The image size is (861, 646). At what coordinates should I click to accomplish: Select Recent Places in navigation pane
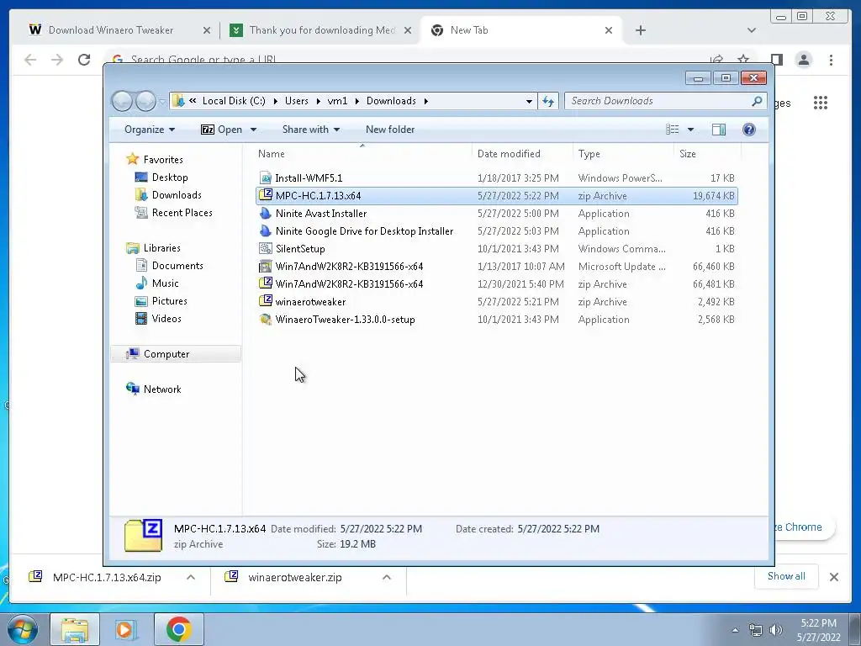[x=182, y=213]
